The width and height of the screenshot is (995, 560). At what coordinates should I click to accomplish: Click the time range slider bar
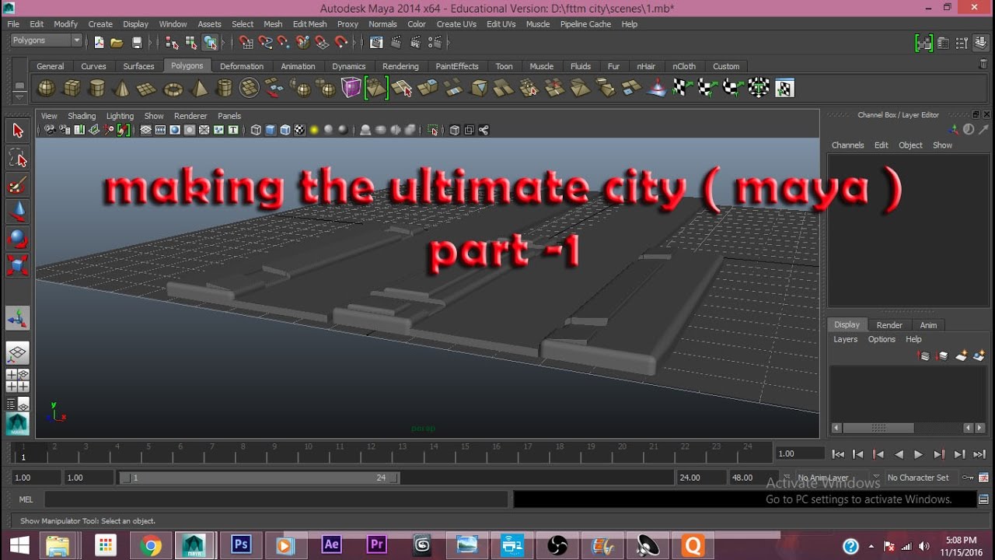click(259, 478)
